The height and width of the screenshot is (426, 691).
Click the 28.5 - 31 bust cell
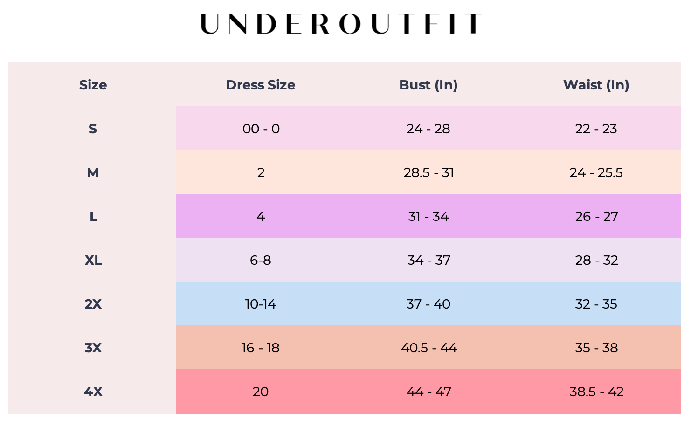(428, 172)
